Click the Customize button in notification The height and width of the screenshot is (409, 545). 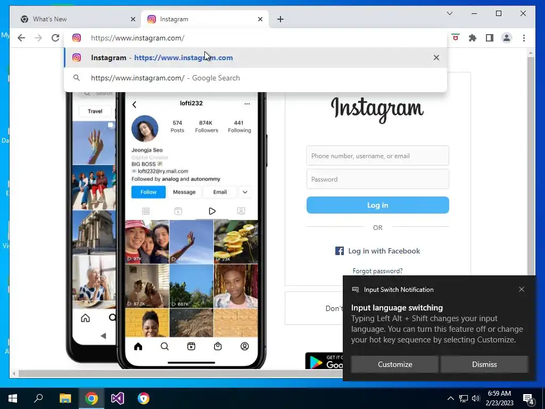395,364
